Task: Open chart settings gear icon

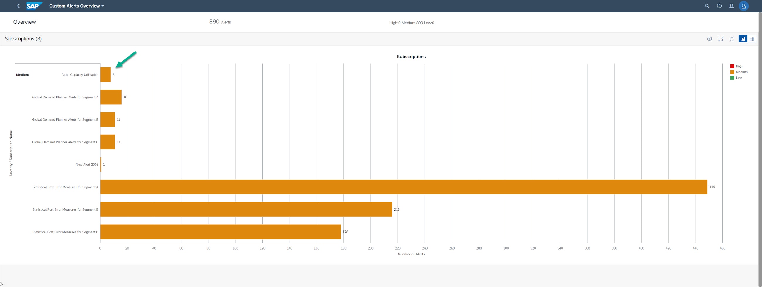Action: (709, 39)
